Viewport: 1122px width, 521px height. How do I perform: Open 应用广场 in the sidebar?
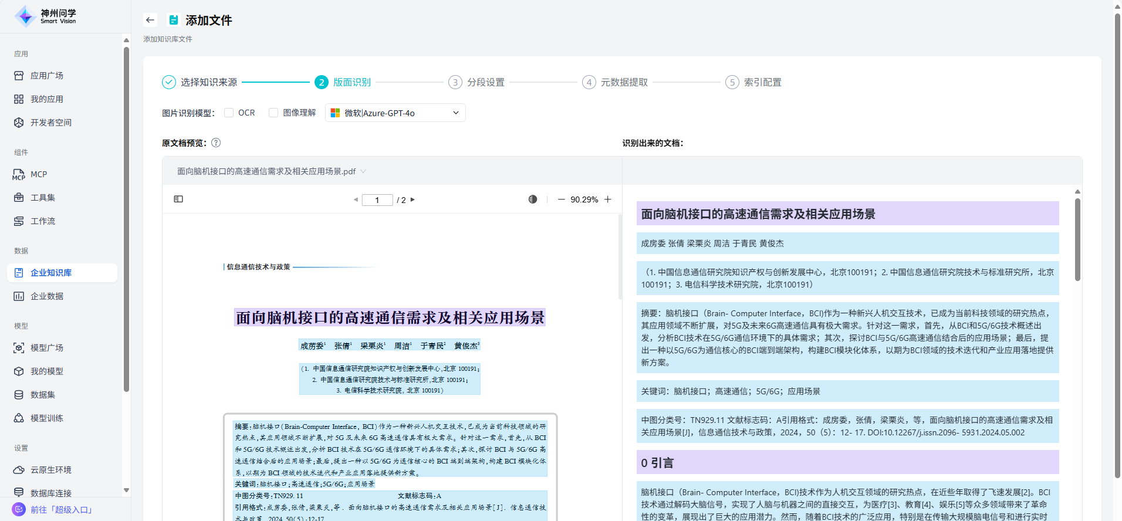47,76
